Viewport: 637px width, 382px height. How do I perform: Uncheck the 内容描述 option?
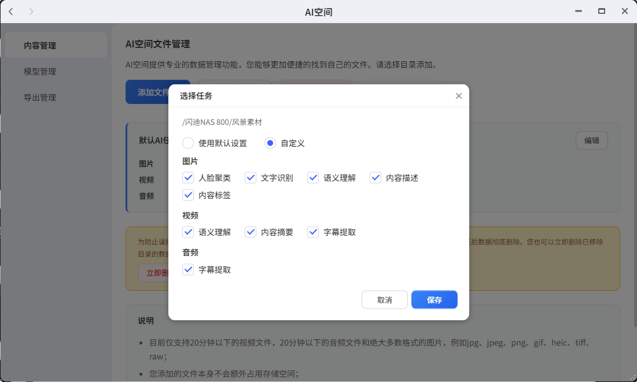(x=375, y=178)
